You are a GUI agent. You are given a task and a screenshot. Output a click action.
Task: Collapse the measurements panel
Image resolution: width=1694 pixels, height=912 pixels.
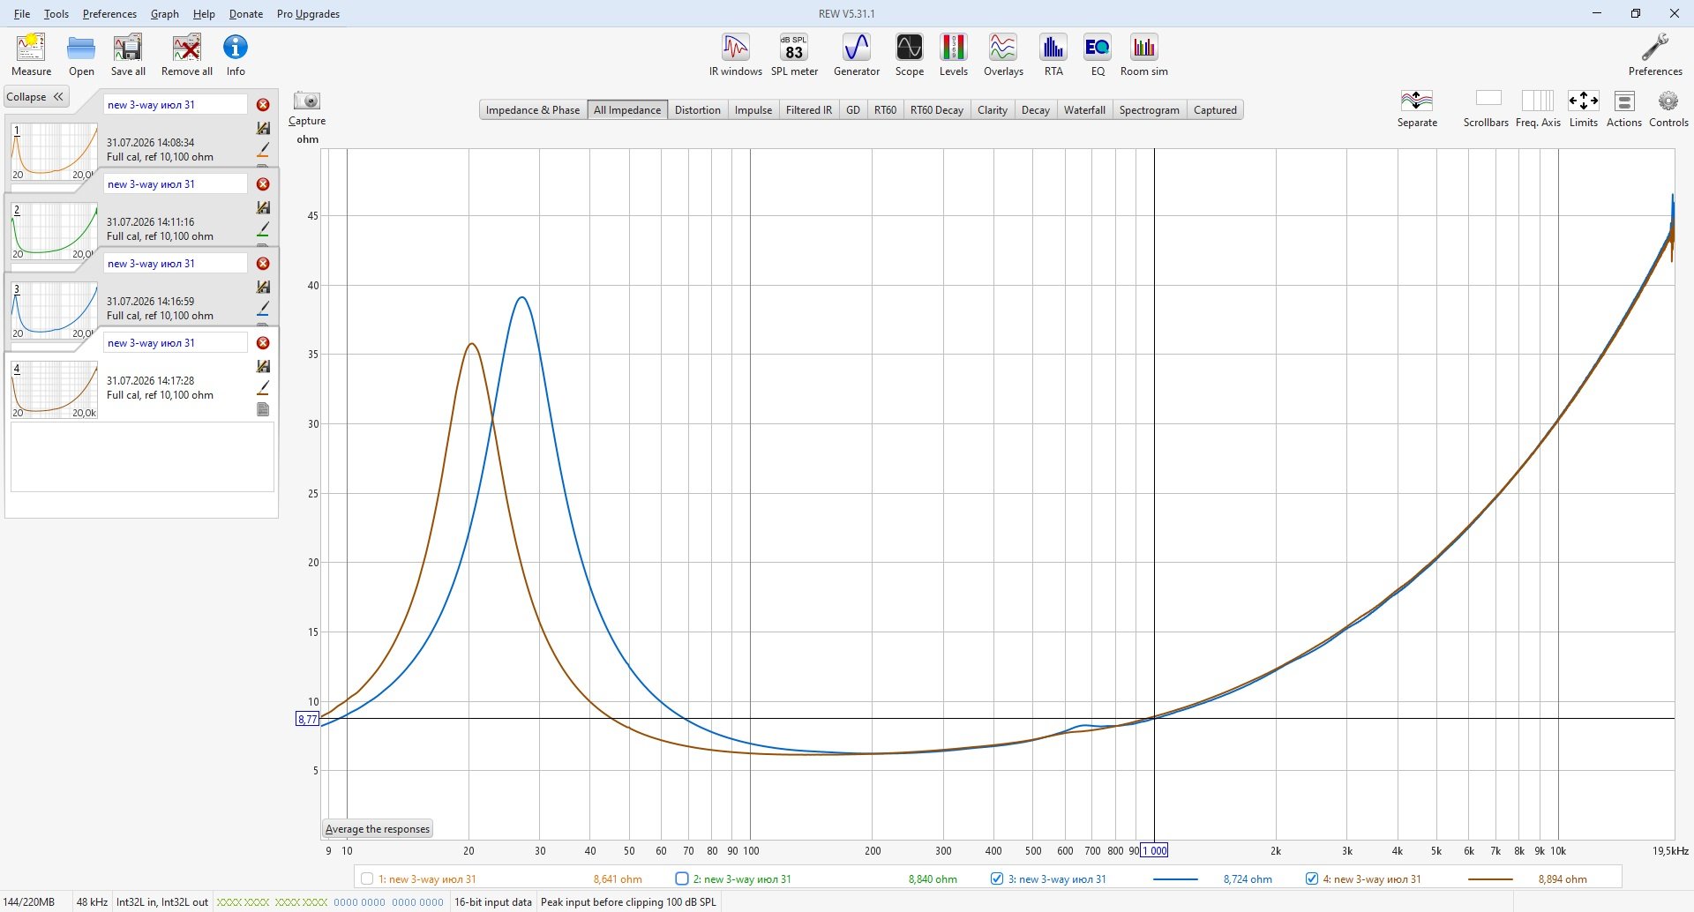(x=36, y=97)
